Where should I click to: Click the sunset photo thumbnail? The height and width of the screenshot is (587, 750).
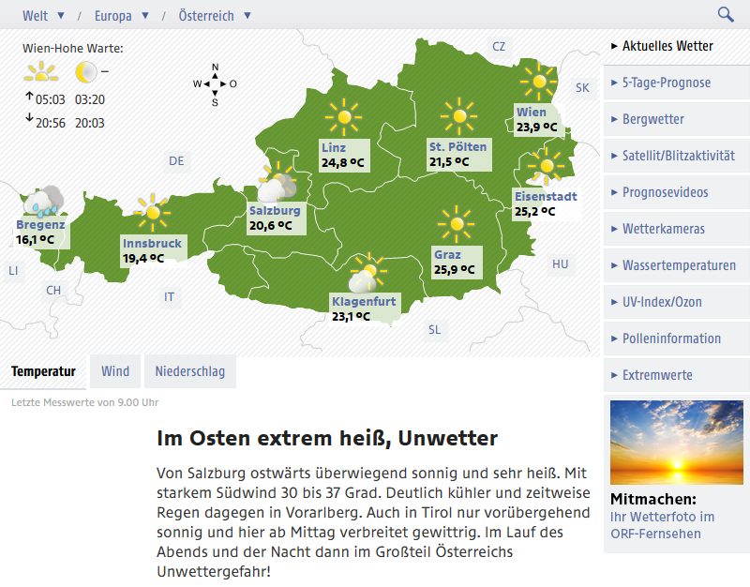point(676,443)
